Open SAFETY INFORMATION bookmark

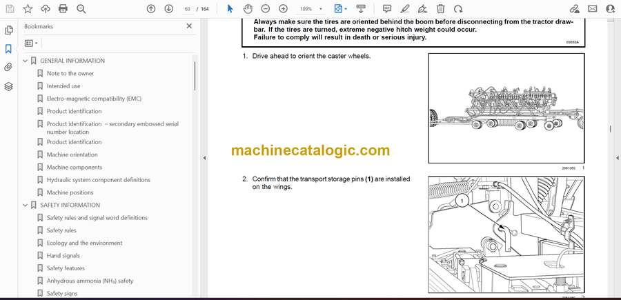coord(70,205)
